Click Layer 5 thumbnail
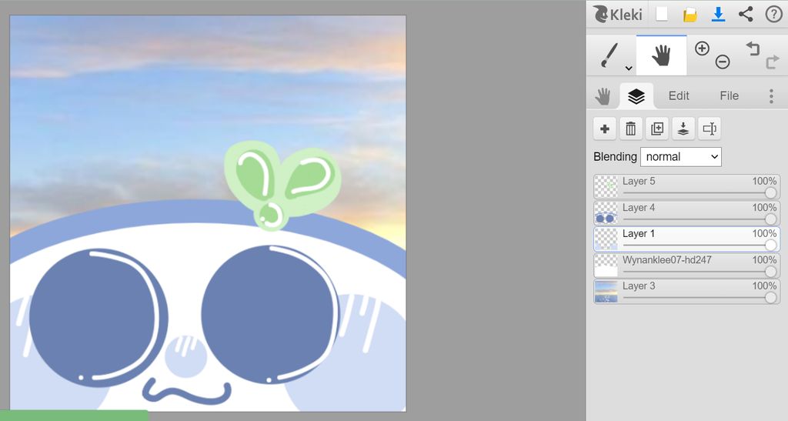This screenshot has width=788, height=421. click(606, 186)
